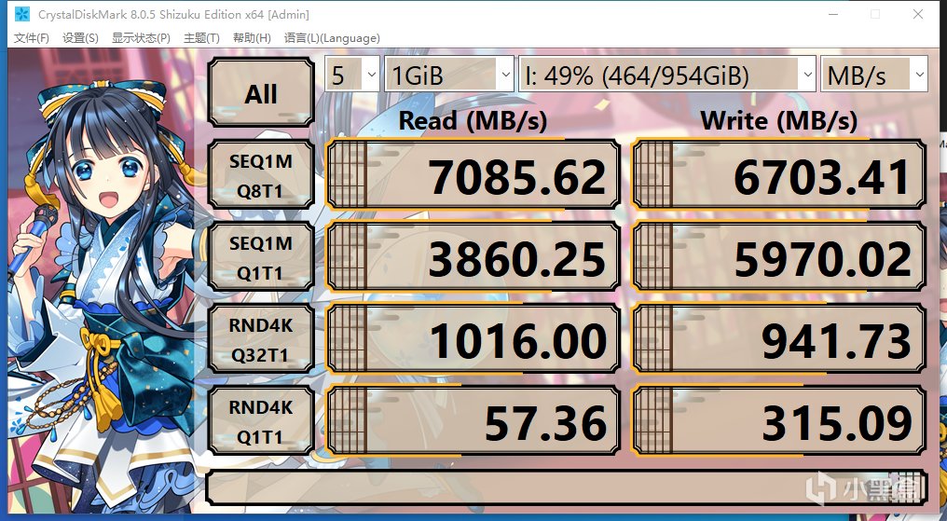Click the RND4K Q32T1 read value 1016.00
The image size is (947, 521).
[473, 338]
